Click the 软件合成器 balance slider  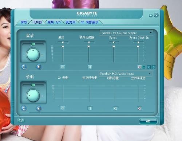pyautogui.click(x=89, y=42)
